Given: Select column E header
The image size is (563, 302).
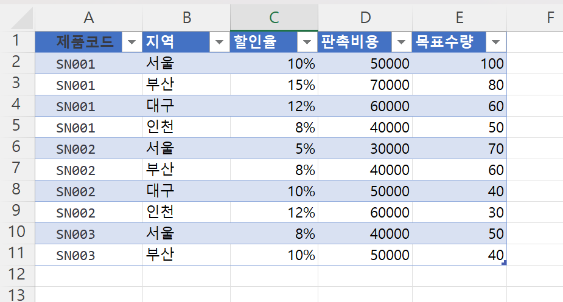Looking at the screenshot, I should click(x=460, y=18).
